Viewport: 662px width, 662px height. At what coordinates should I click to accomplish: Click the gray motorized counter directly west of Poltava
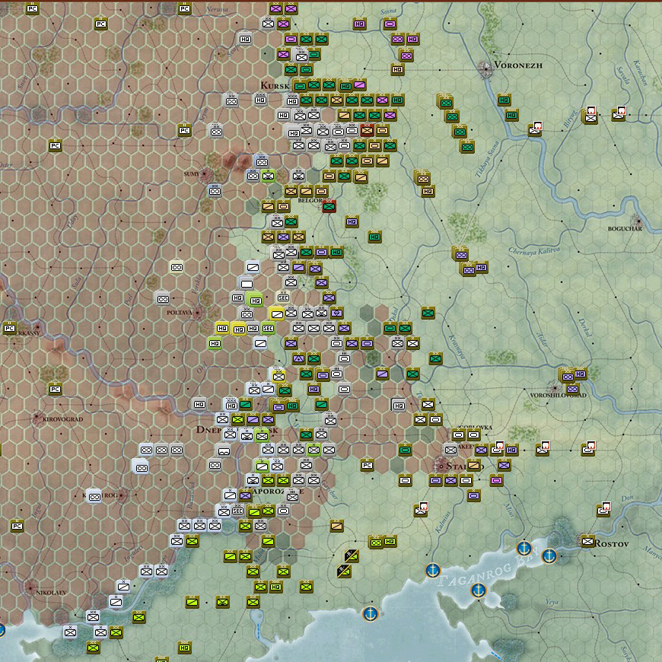point(163,299)
